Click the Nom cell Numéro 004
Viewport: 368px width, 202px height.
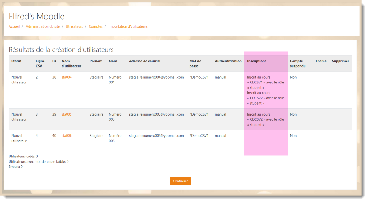coord(115,80)
